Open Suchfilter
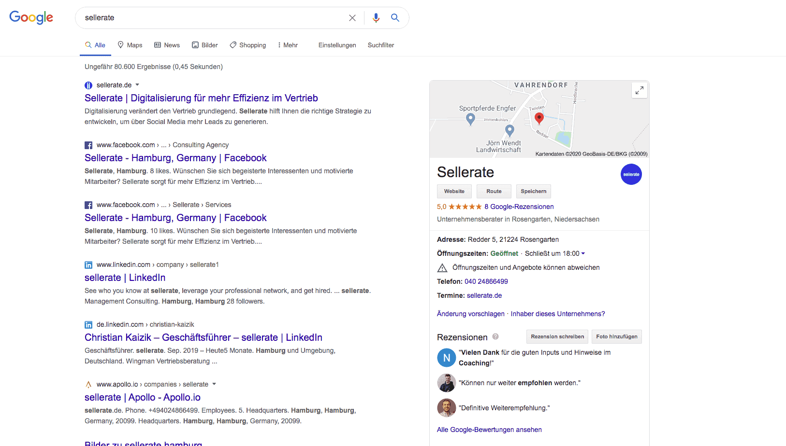 point(381,45)
